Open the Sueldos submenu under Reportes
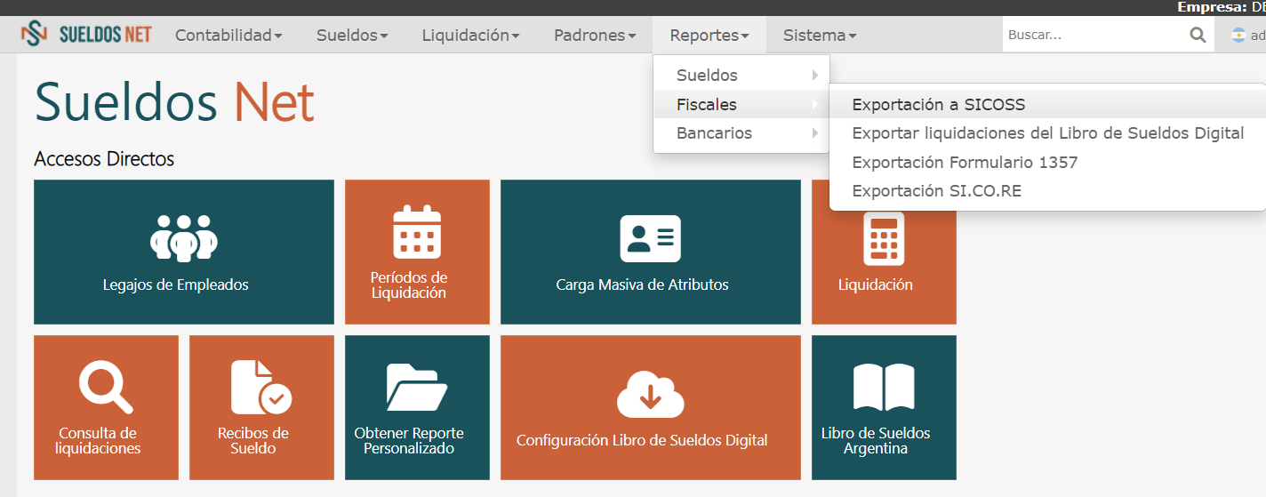The width and height of the screenshot is (1266, 497). [x=741, y=76]
